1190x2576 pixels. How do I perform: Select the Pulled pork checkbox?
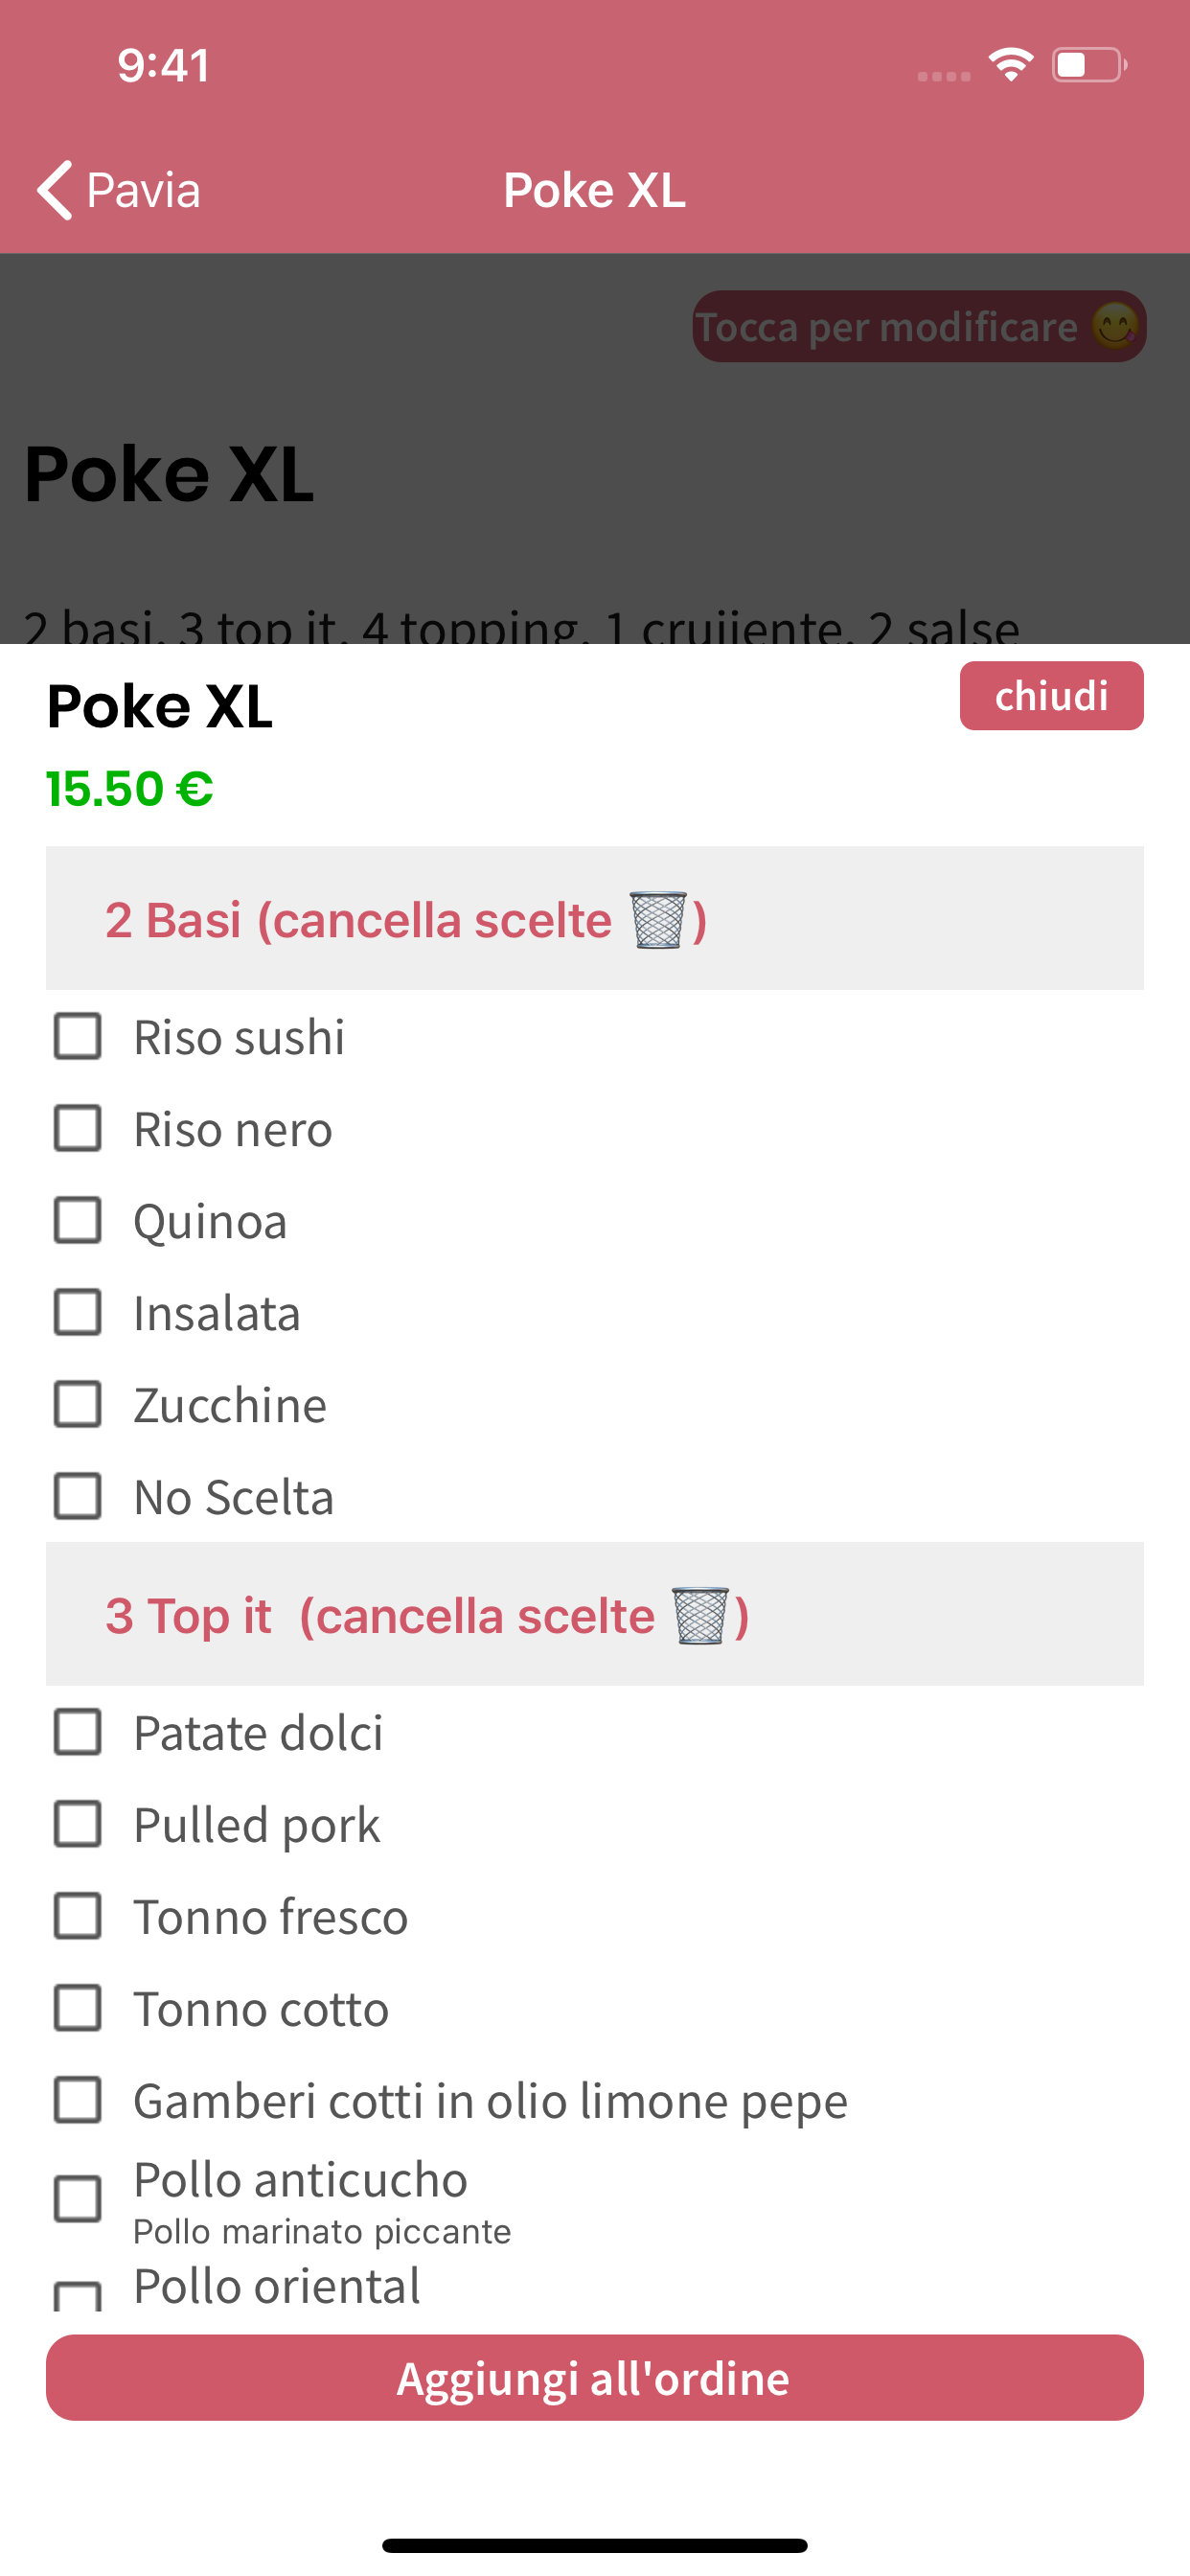(x=77, y=1824)
